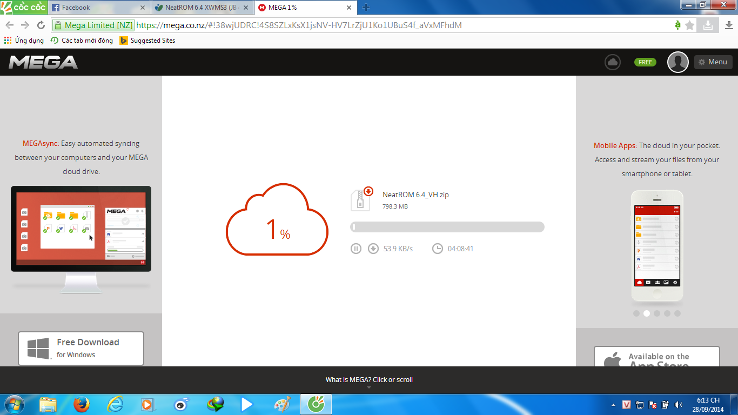
Task: Open the Internet Download Manager taskbar icon
Action: (x=216, y=404)
